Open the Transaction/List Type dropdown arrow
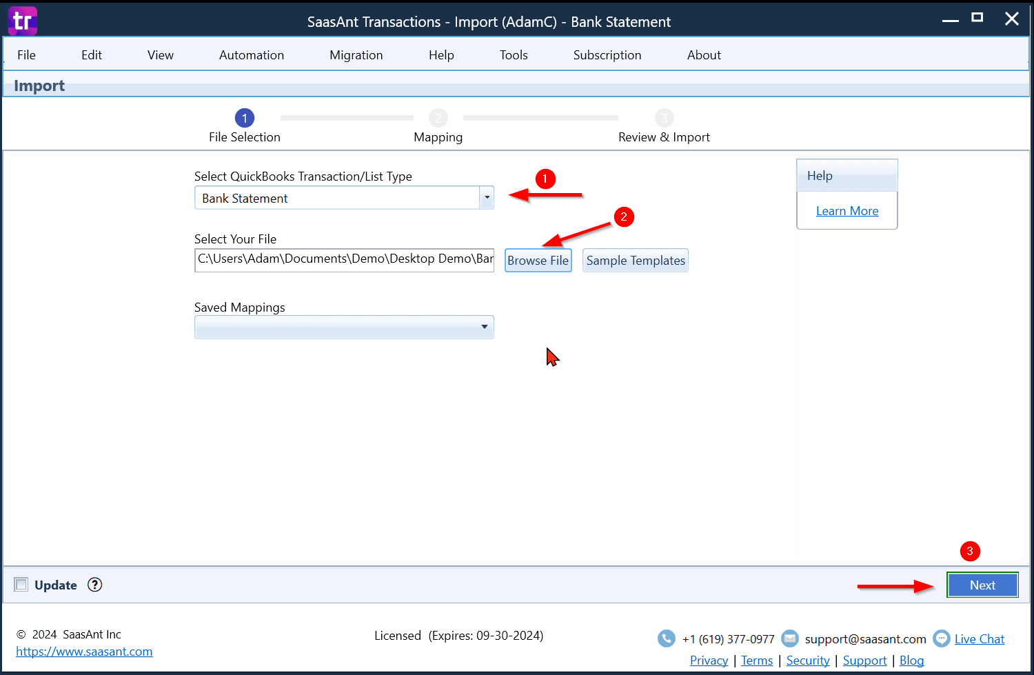 (487, 198)
